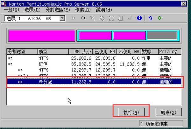Open the 說明(H) help menu
Screen dimensions: 191x129
104,10
